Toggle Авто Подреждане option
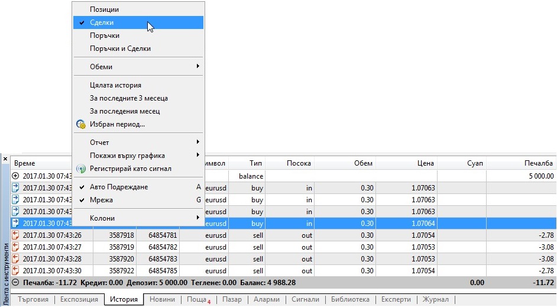Screen dimensions: 557x307 click(x=138, y=187)
